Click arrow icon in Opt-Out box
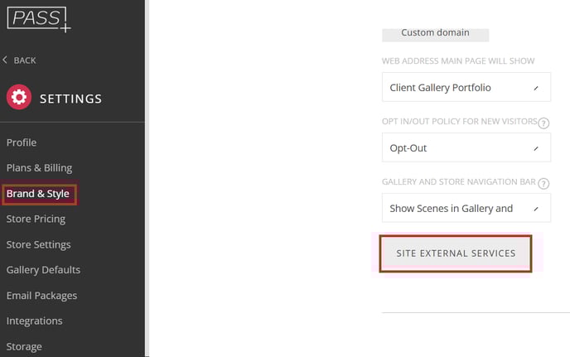Image resolution: width=570 pixels, height=357 pixels. [x=536, y=148]
